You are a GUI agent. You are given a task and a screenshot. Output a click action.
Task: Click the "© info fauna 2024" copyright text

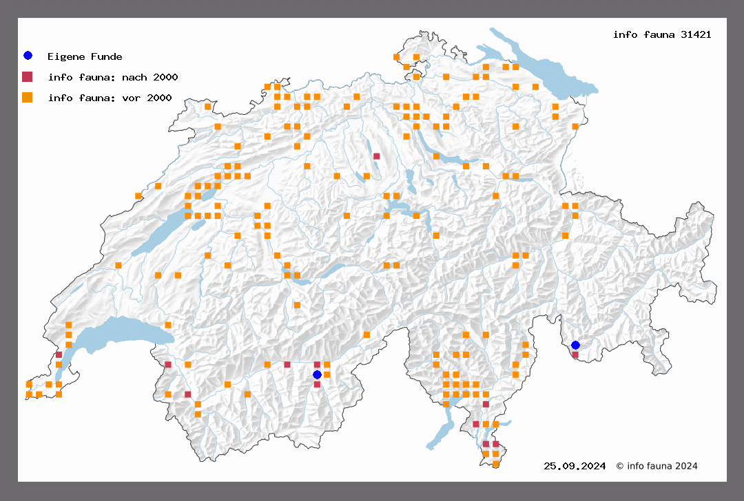pyautogui.click(x=657, y=466)
